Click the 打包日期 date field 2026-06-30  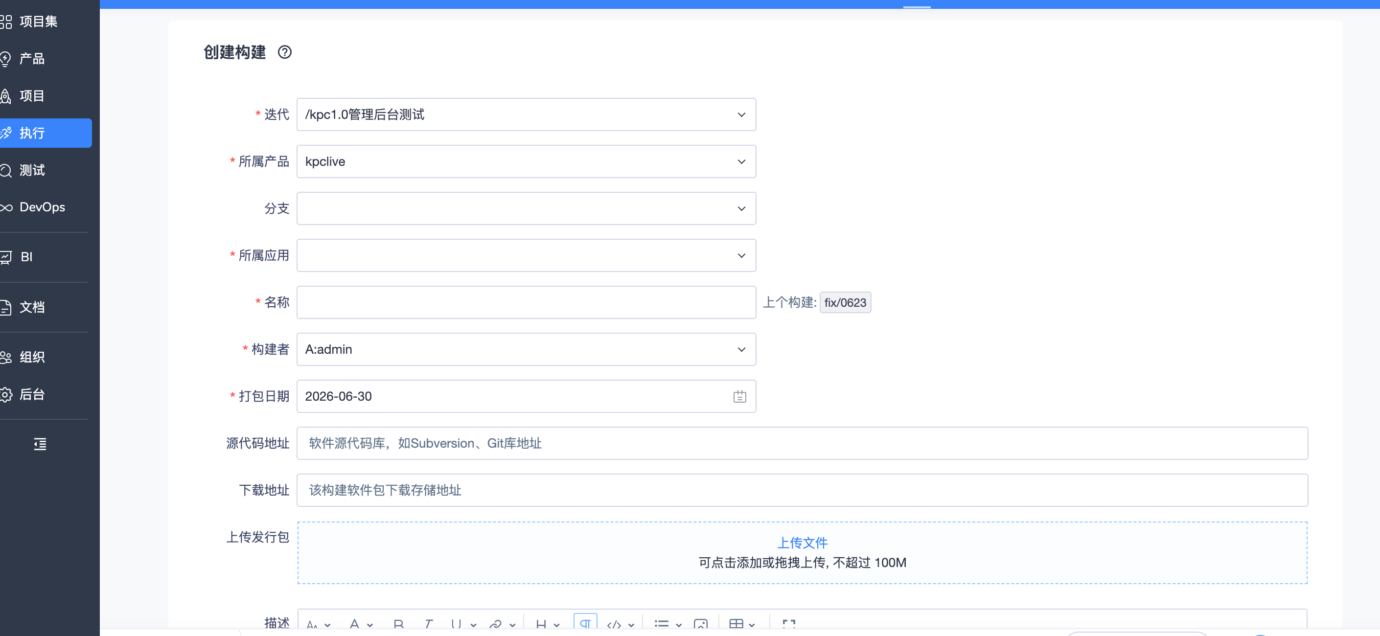pos(526,396)
